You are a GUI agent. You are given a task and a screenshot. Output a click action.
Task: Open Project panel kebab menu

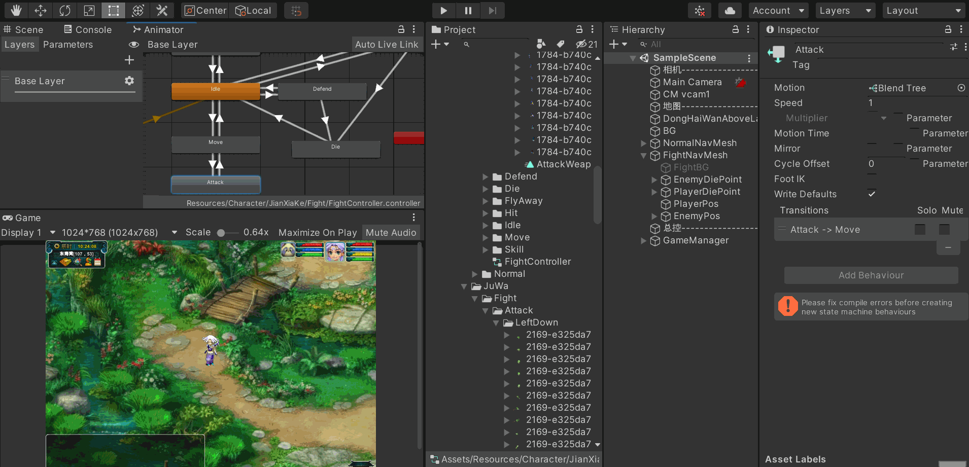point(592,29)
